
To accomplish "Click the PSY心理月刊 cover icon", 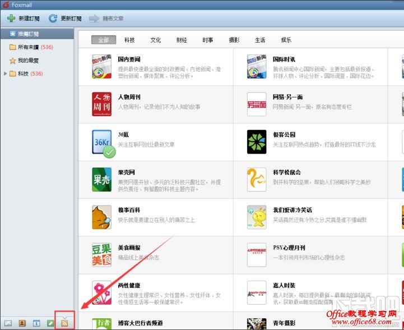I will tap(257, 255).
